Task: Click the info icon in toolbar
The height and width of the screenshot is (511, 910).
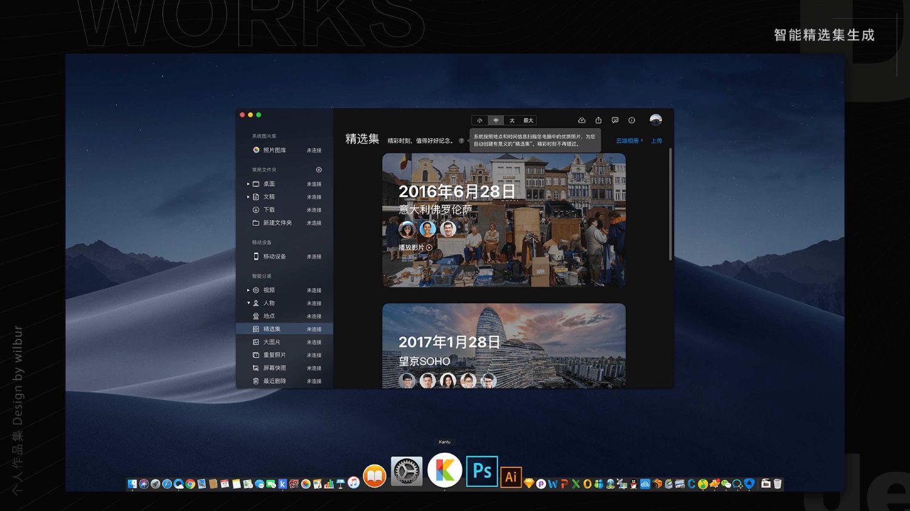Action: [x=632, y=121]
